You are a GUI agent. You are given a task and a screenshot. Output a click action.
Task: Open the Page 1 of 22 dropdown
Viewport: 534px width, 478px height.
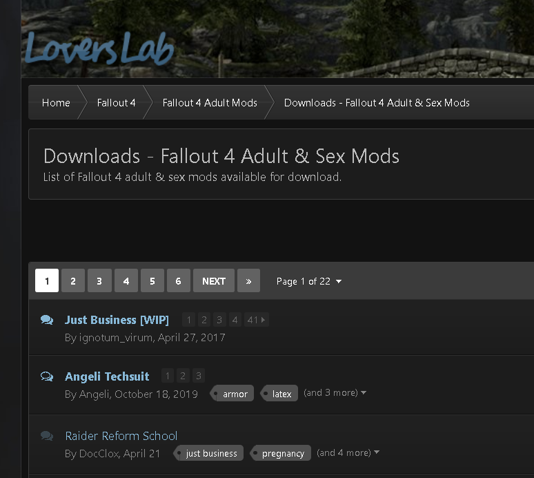(309, 281)
